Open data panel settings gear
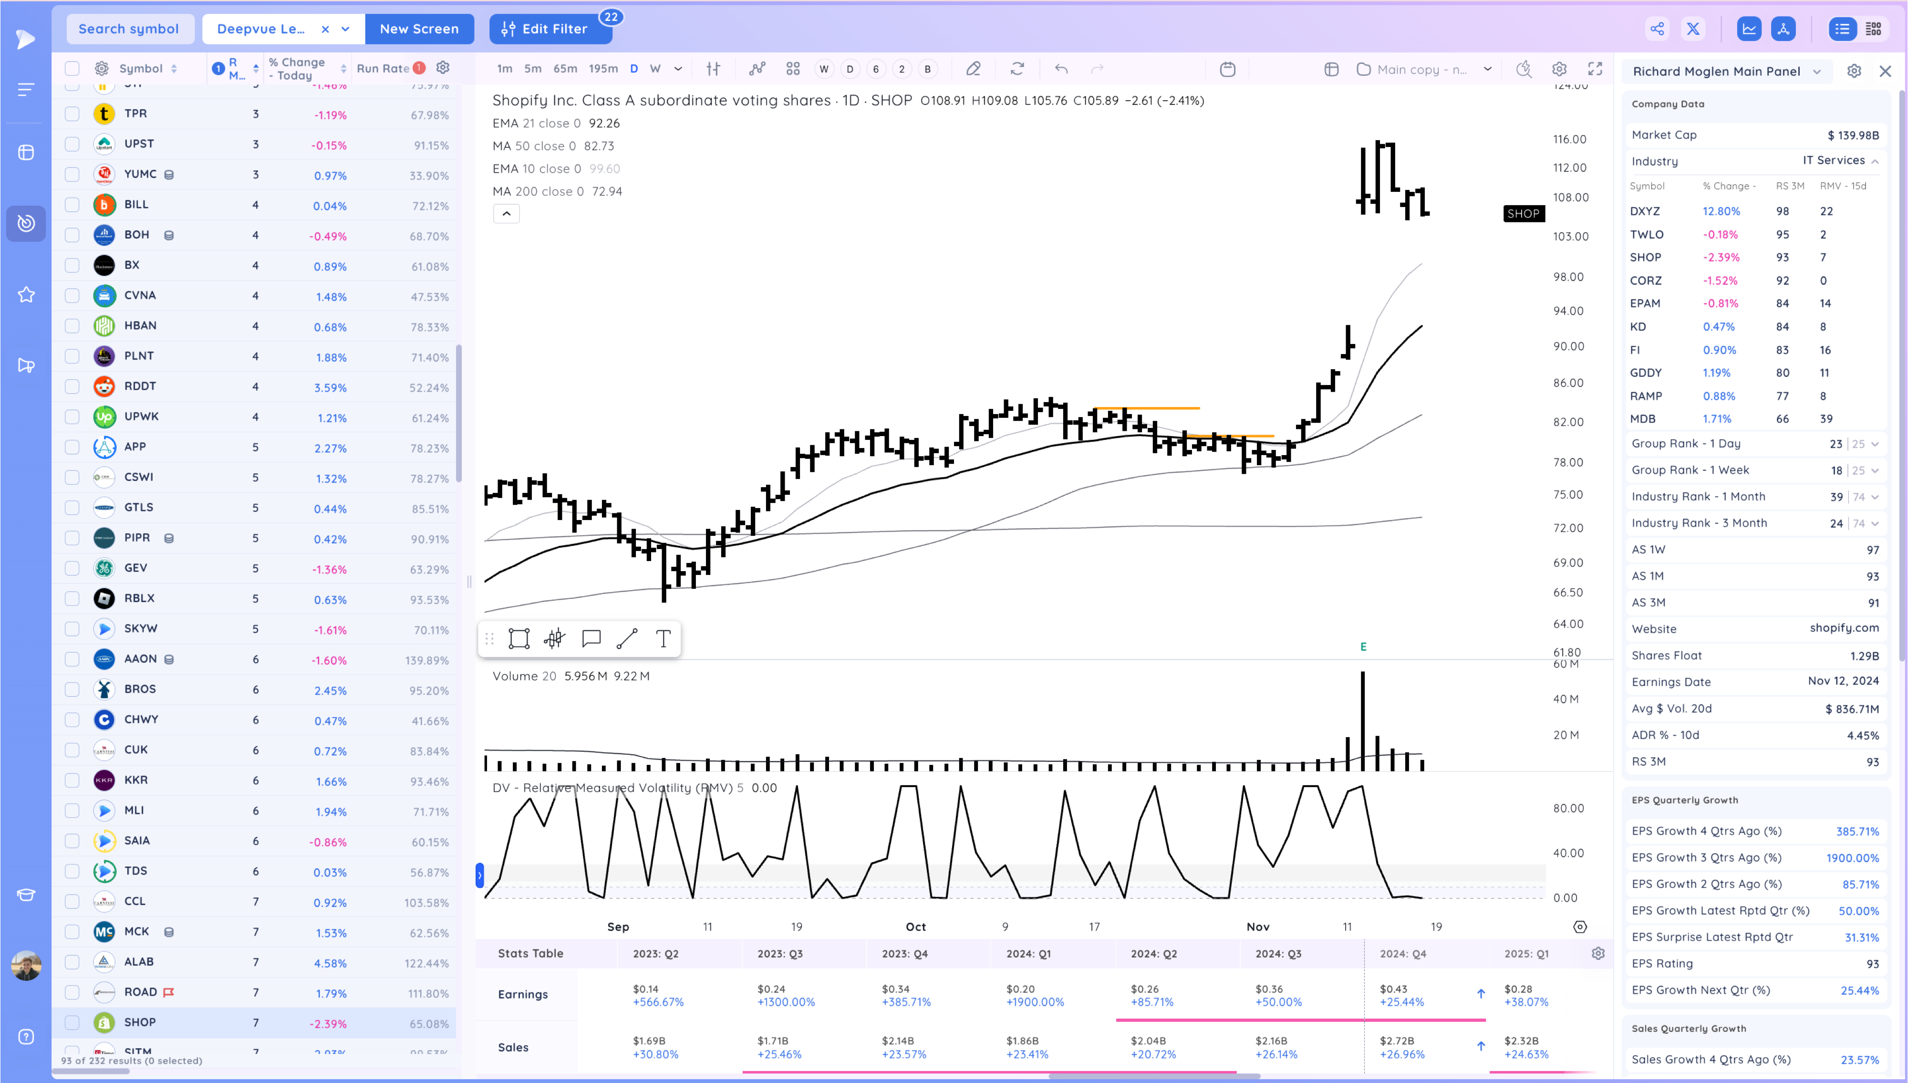 pyautogui.click(x=1854, y=72)
